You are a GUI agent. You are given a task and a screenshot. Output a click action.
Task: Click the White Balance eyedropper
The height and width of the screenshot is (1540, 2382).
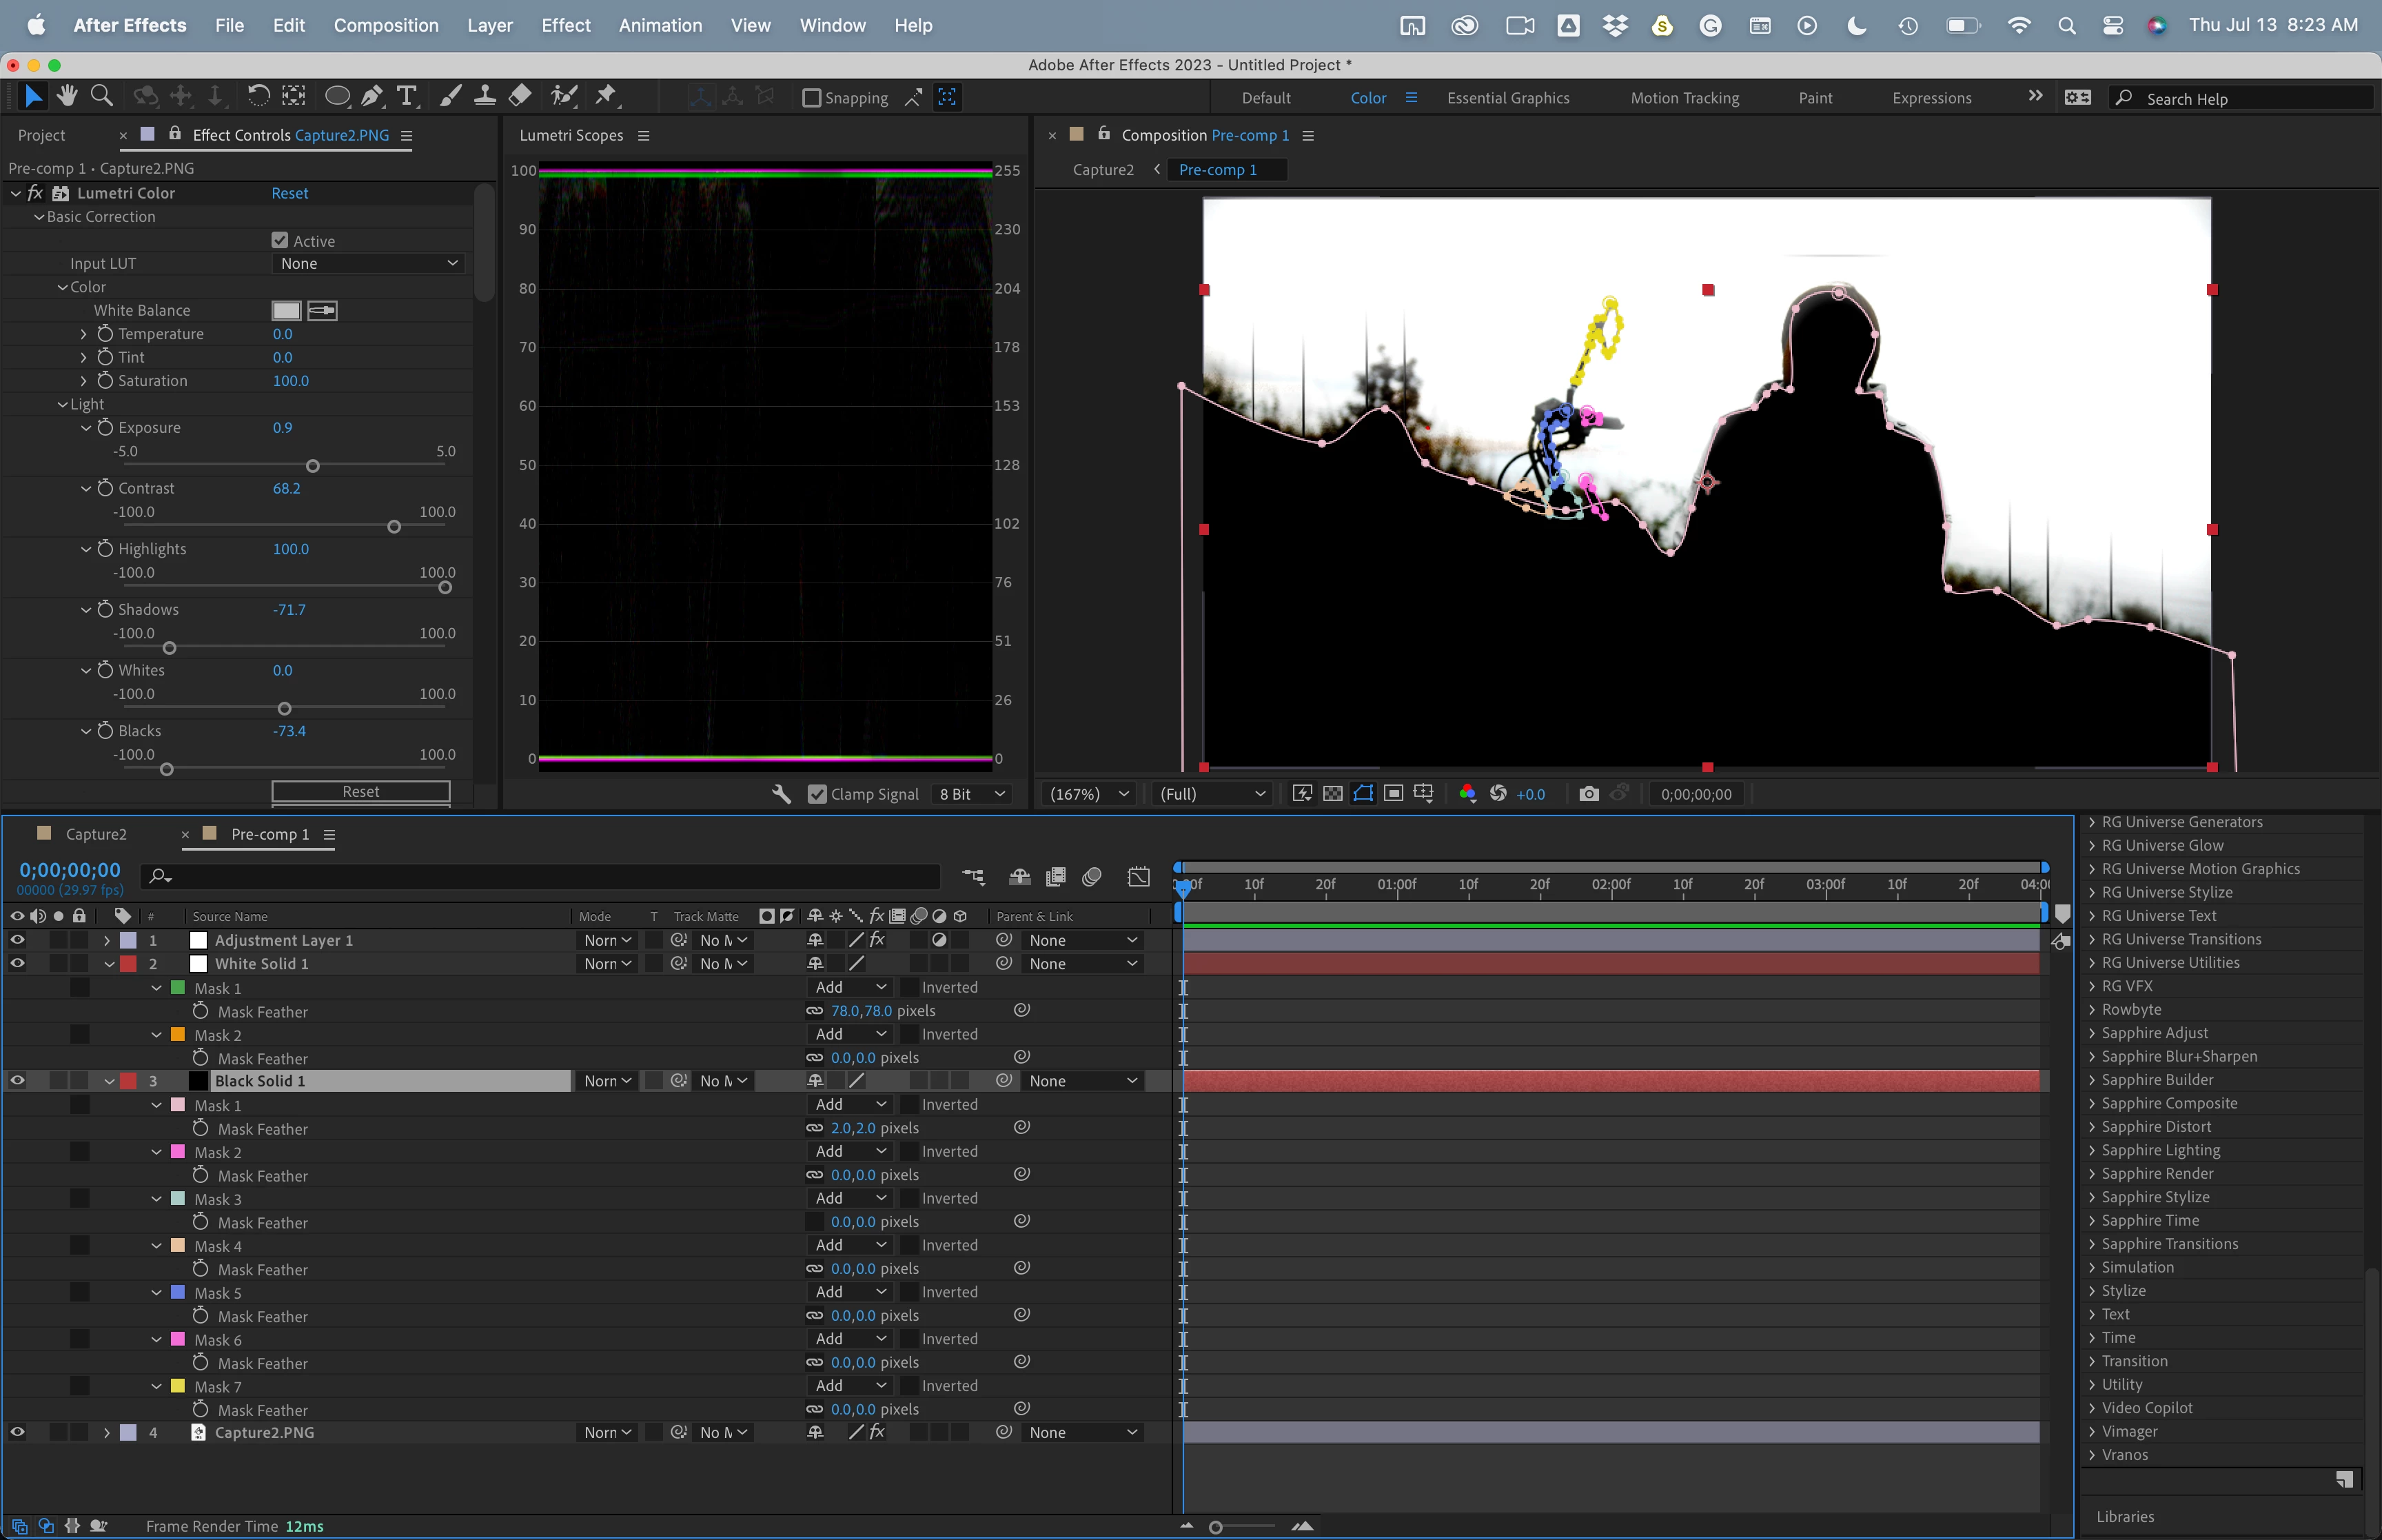(x=322, y=311)
